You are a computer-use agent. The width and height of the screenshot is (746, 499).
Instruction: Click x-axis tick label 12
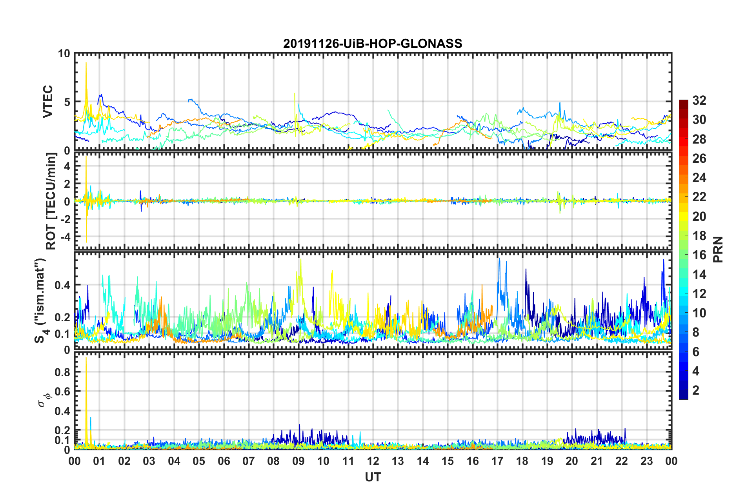point(373,461)
